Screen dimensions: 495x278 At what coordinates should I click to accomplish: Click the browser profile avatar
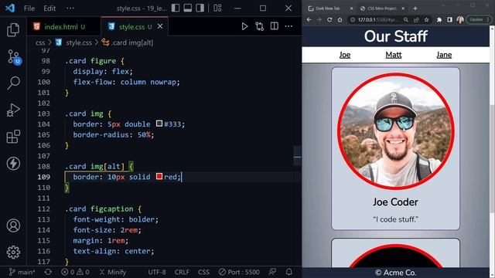tap(460, 19)
